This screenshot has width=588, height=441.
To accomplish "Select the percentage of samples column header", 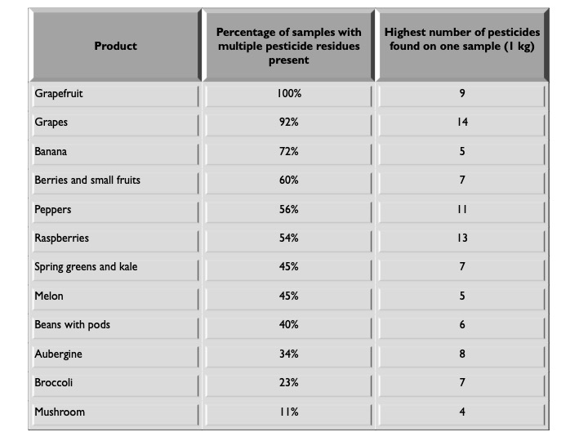I will pyautogui.click(x=288, y=46).
